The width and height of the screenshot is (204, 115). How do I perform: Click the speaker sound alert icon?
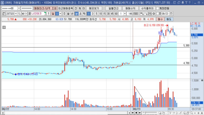pos(23,14)
